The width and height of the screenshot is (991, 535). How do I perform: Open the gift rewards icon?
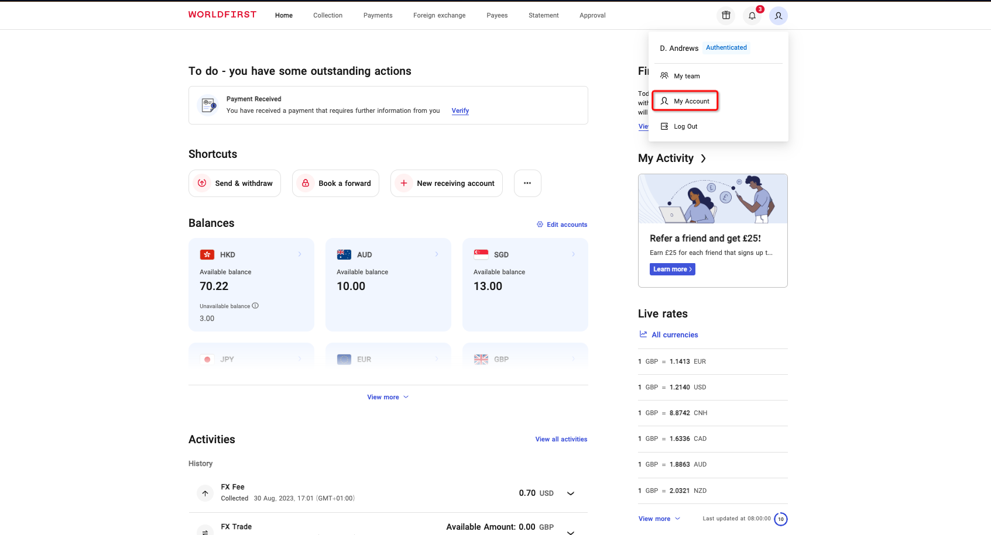pos(726,16)
